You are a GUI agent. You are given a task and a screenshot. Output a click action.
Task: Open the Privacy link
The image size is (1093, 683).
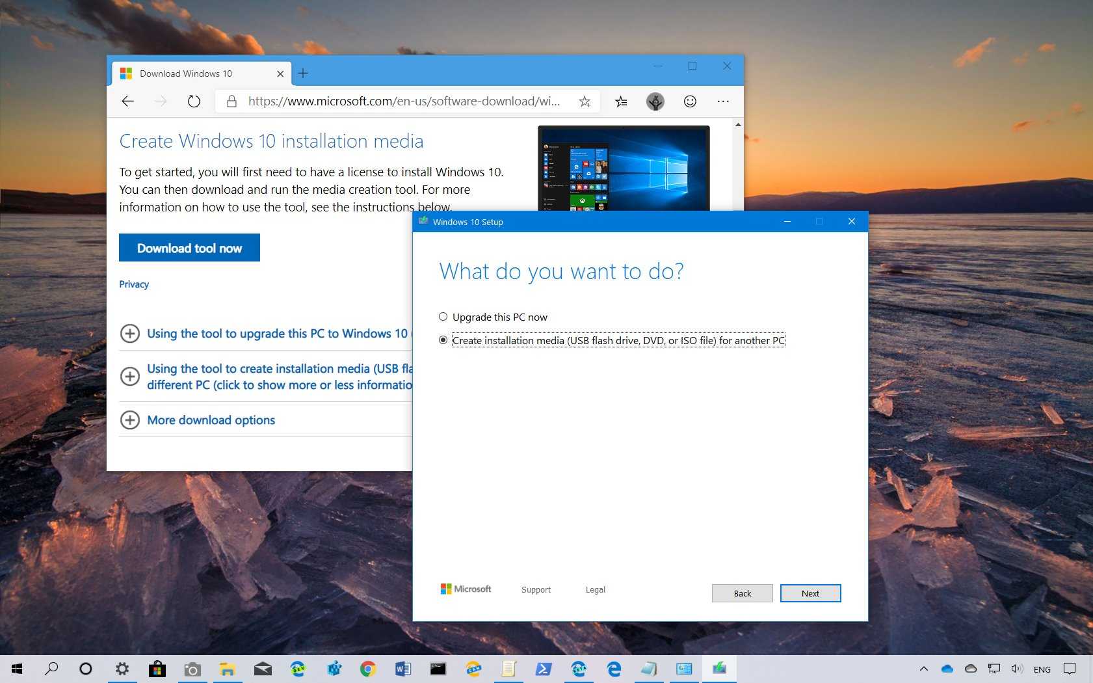[x=134, y=284]
